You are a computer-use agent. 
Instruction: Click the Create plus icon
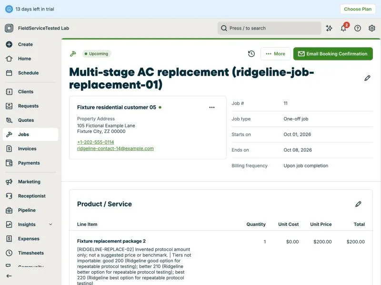tap(9, 44)
